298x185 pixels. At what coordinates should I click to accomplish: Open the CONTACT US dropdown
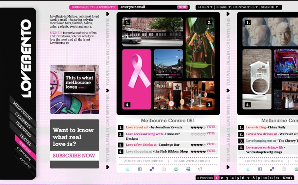(246, 7)
